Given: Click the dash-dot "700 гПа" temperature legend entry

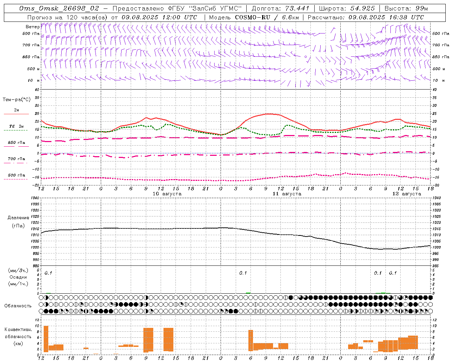Looking at the screenshot, I should point(16,159).
